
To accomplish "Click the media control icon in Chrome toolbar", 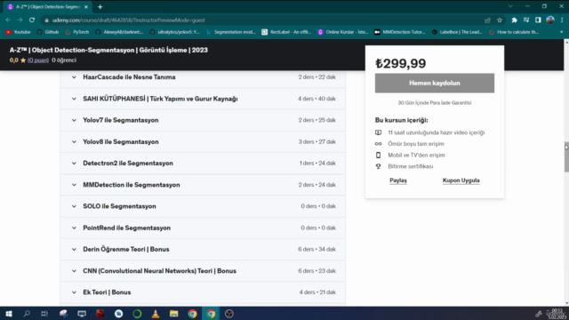I will pos(526,20).
